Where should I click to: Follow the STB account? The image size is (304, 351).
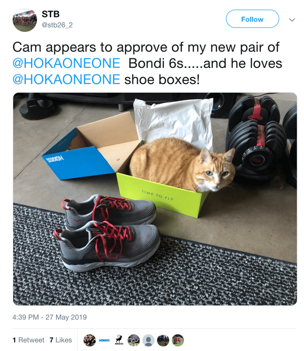tap(252, 19)
